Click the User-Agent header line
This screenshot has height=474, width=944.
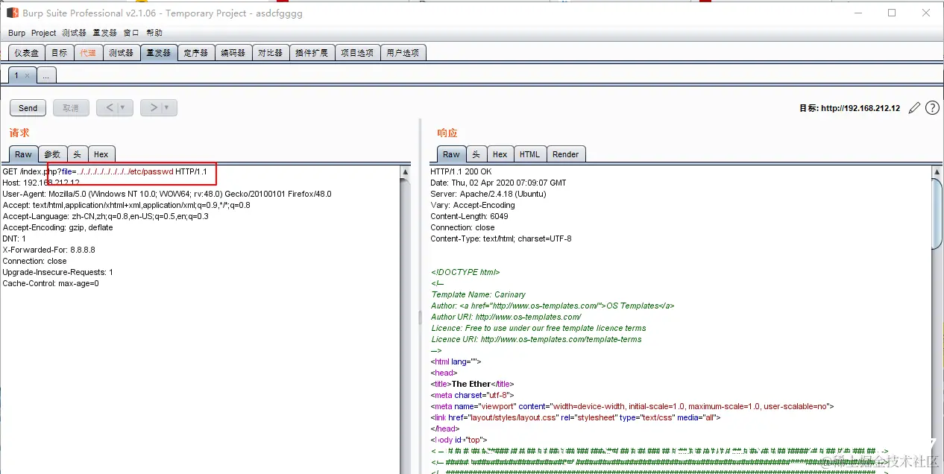click(167, 195)
